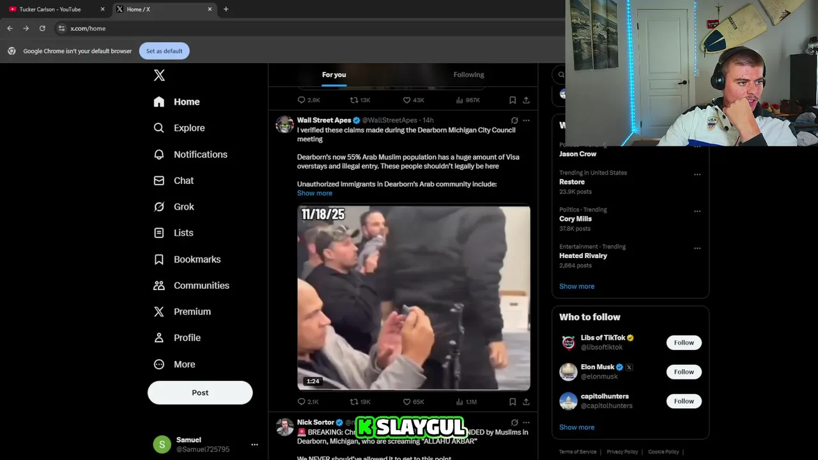Open Grok from the sidebar
This screenshot has height=460, width=818.
[x=174, y=207]
